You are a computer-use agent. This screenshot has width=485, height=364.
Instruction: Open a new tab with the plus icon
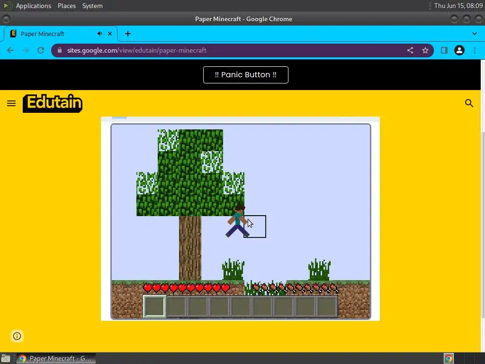(x=128, y=34)
